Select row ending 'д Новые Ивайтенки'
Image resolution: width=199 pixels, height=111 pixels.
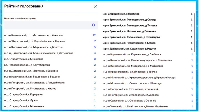pos(148,107)
